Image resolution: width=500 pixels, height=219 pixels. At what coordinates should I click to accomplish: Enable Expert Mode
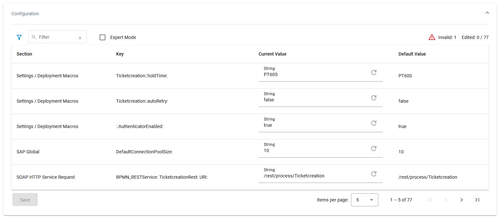coord(102,37)
